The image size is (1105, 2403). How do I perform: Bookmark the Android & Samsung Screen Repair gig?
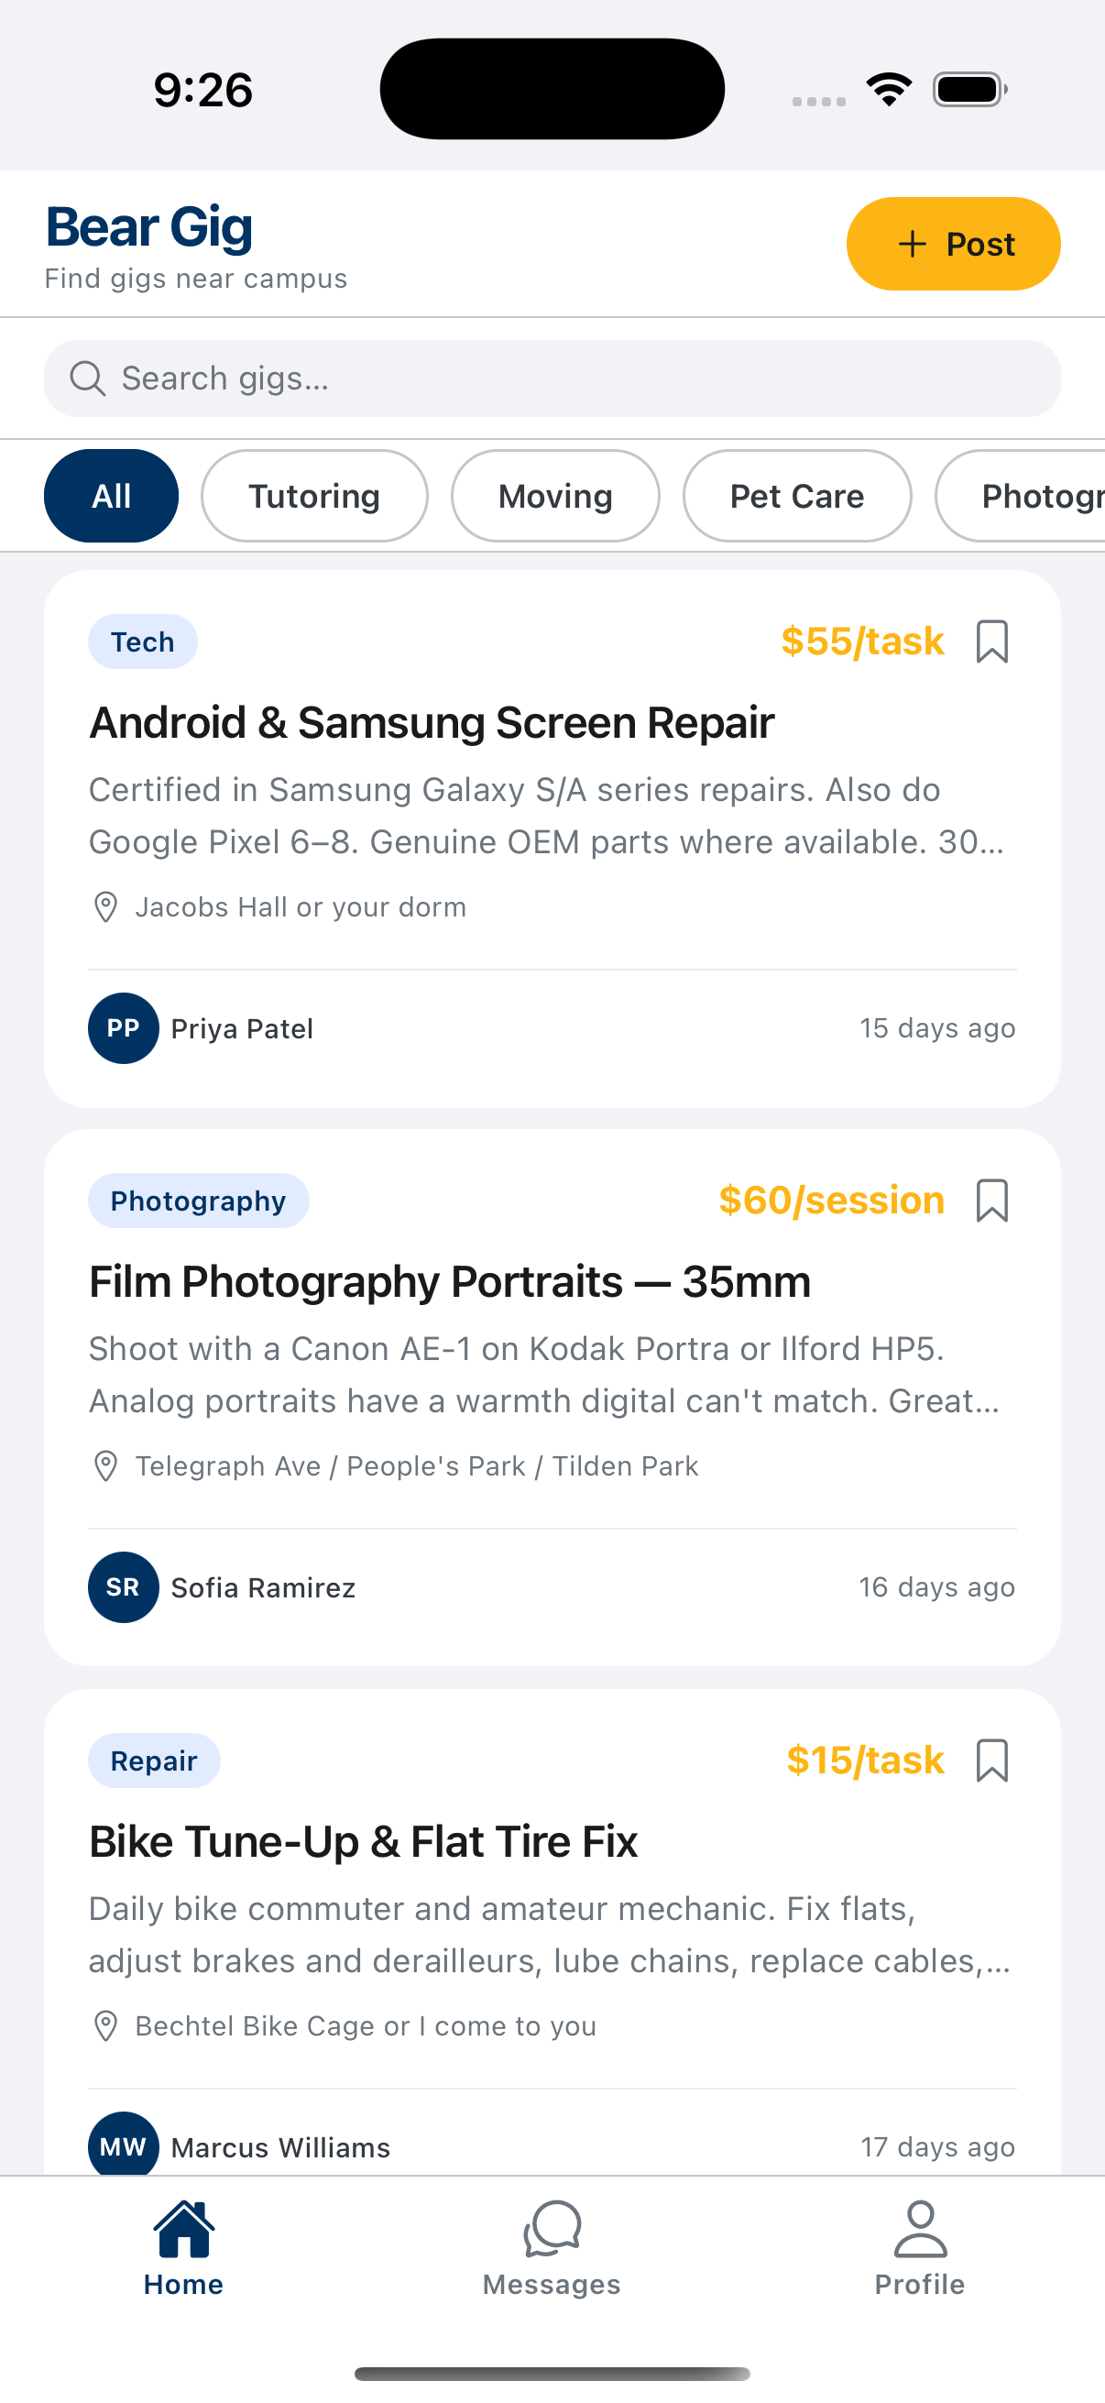click(x=991, y=642)
